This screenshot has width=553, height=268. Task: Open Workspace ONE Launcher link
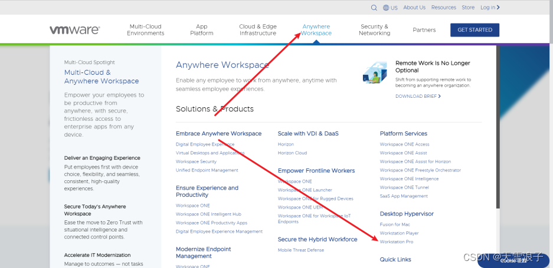pyautogui.click(x=305, y=190)
